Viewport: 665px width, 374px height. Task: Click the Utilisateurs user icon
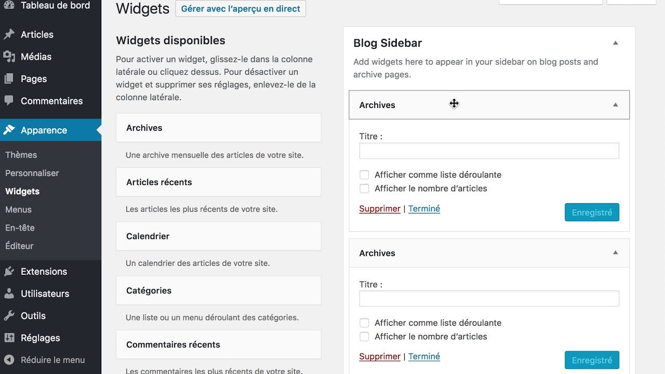pos(9,293)
